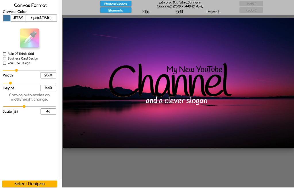Click the Undo 0 button
The image size is (294, 188).
pos(251,4)
